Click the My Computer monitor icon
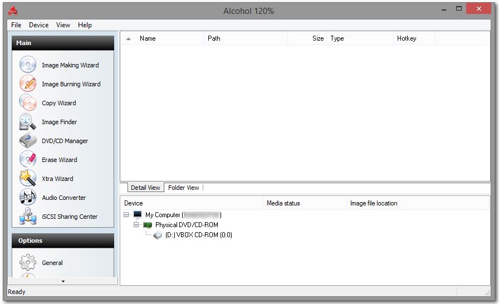The height and width of the screenshot is (304, 499). point(138,215)
